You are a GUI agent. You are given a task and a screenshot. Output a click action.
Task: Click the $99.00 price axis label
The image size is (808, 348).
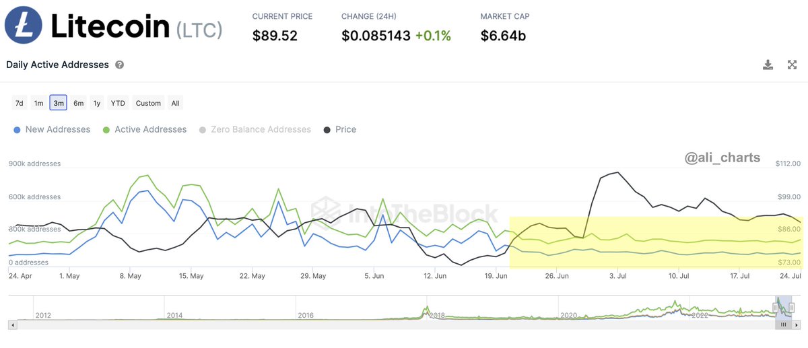click(789, 197)
